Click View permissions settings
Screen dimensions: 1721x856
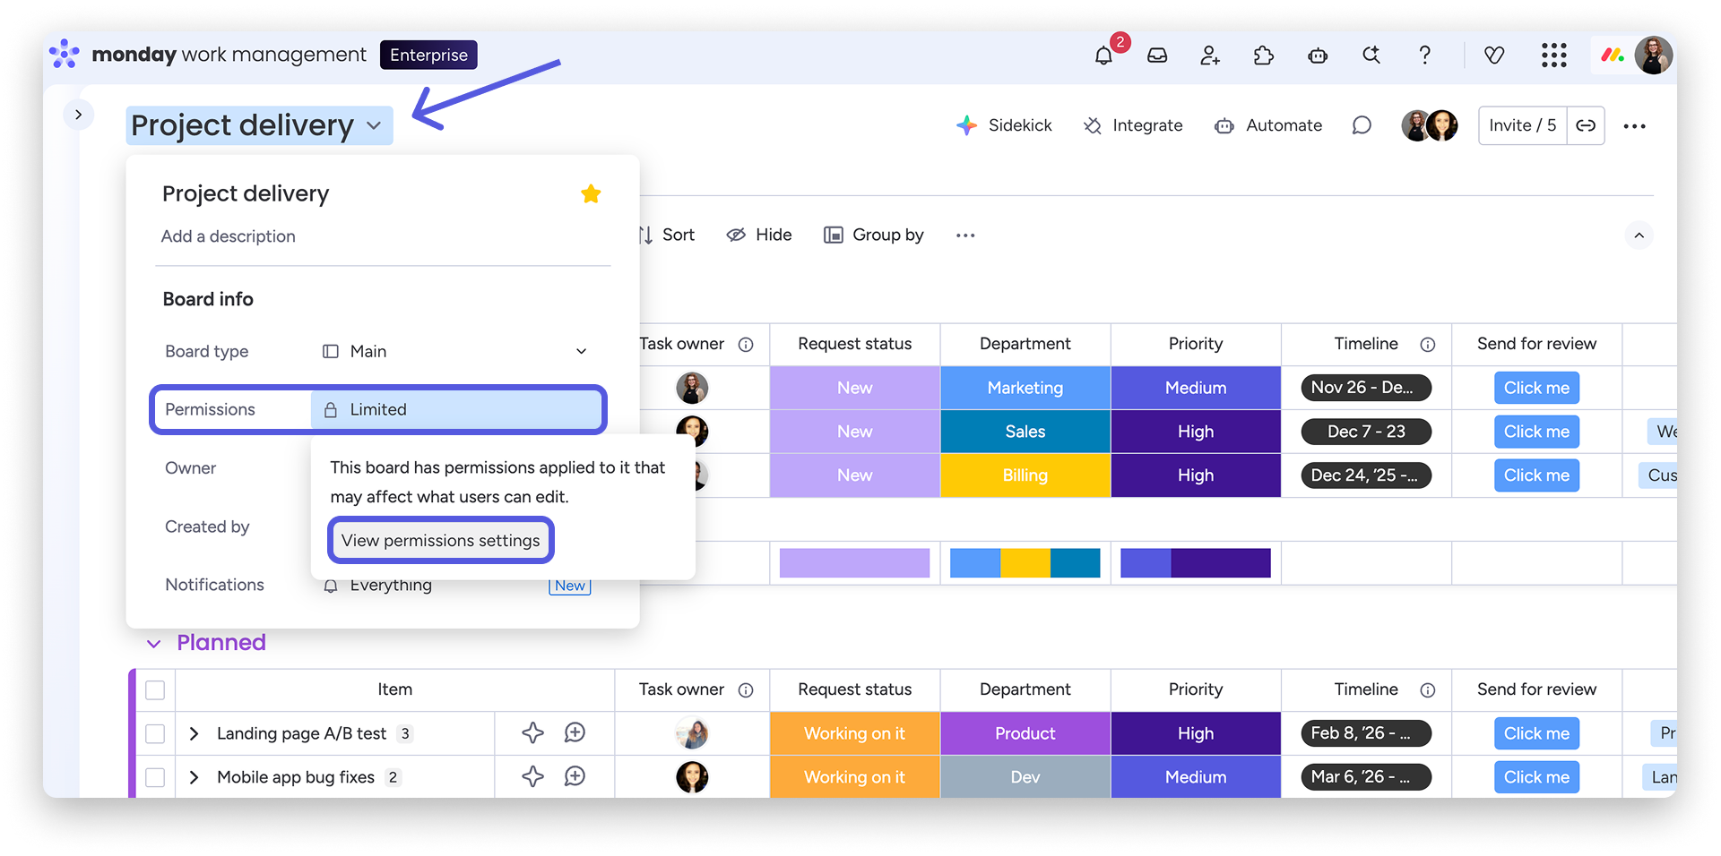click(441, 541)
